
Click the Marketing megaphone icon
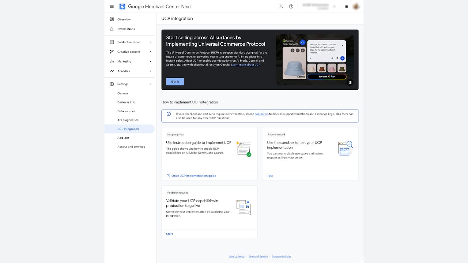click(112, 61)
